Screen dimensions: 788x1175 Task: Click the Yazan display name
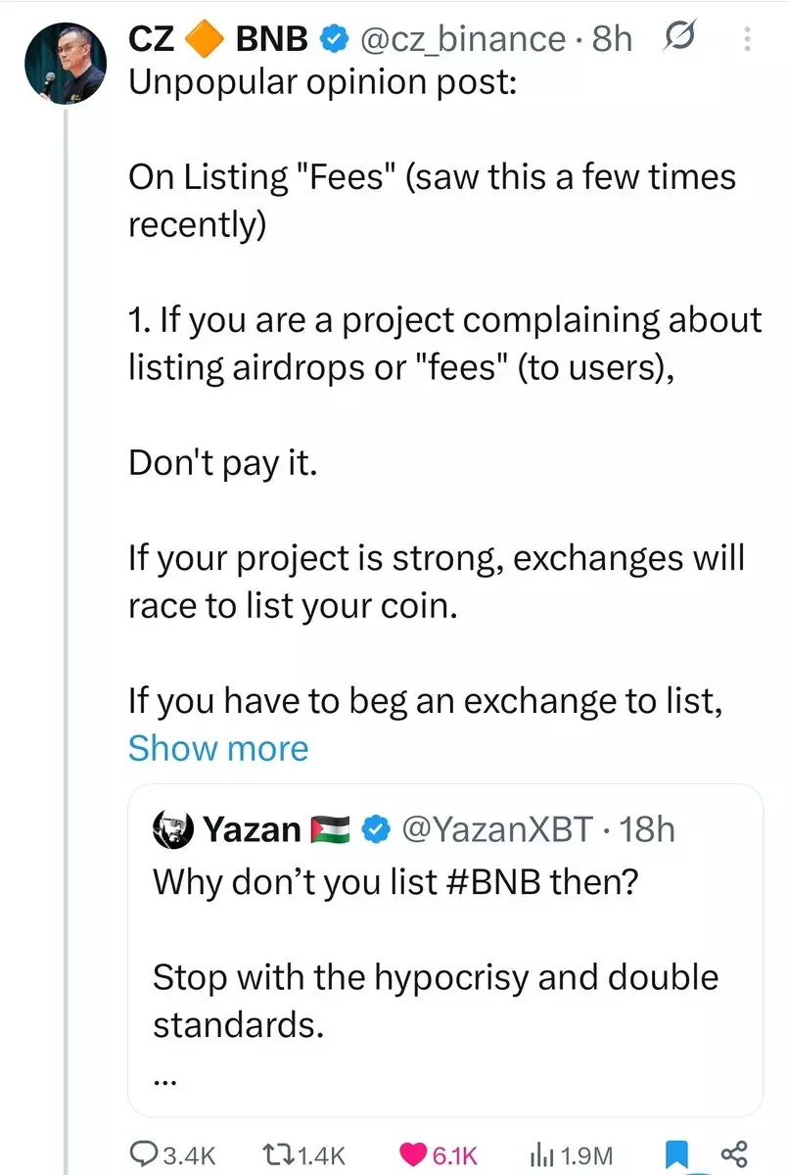[x=252, y=829]
